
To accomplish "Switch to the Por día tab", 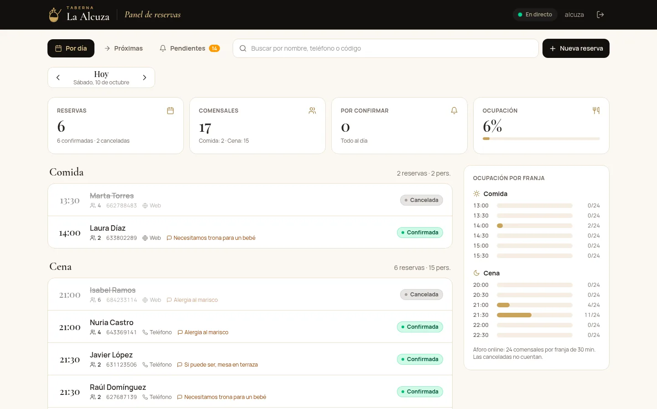I will point(71,48).
